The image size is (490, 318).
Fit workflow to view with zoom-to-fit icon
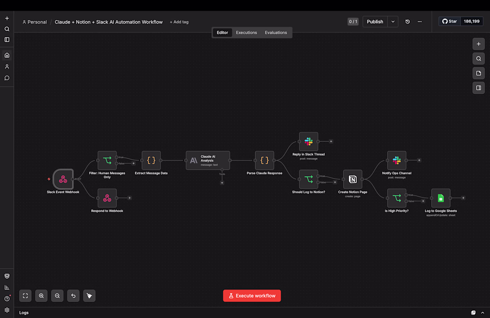click(25, 295)
